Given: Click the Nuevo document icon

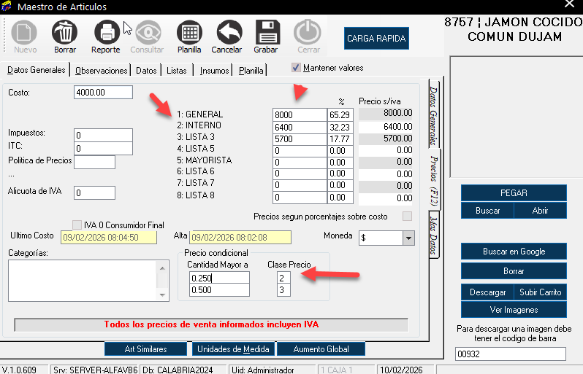Looking at the screenshot, I should point(25,33).
